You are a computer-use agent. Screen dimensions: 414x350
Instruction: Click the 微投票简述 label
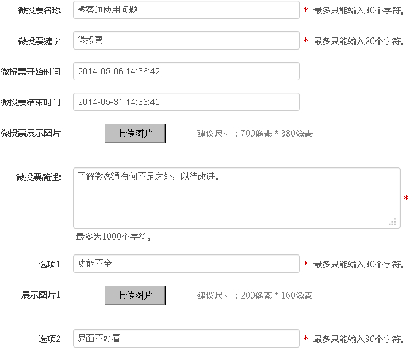tap(39, 178)
